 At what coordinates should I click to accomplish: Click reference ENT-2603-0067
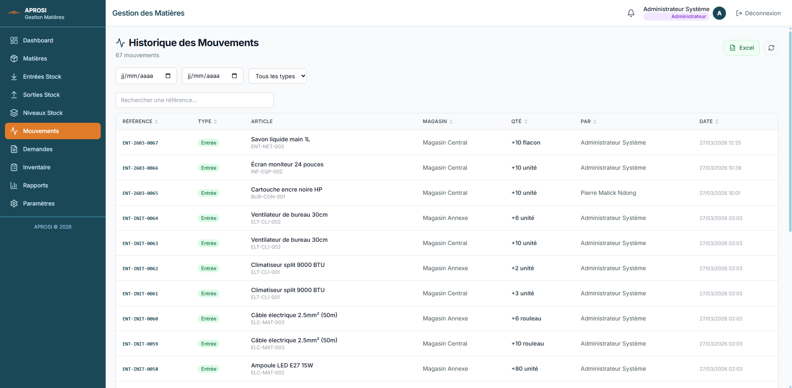140,143
